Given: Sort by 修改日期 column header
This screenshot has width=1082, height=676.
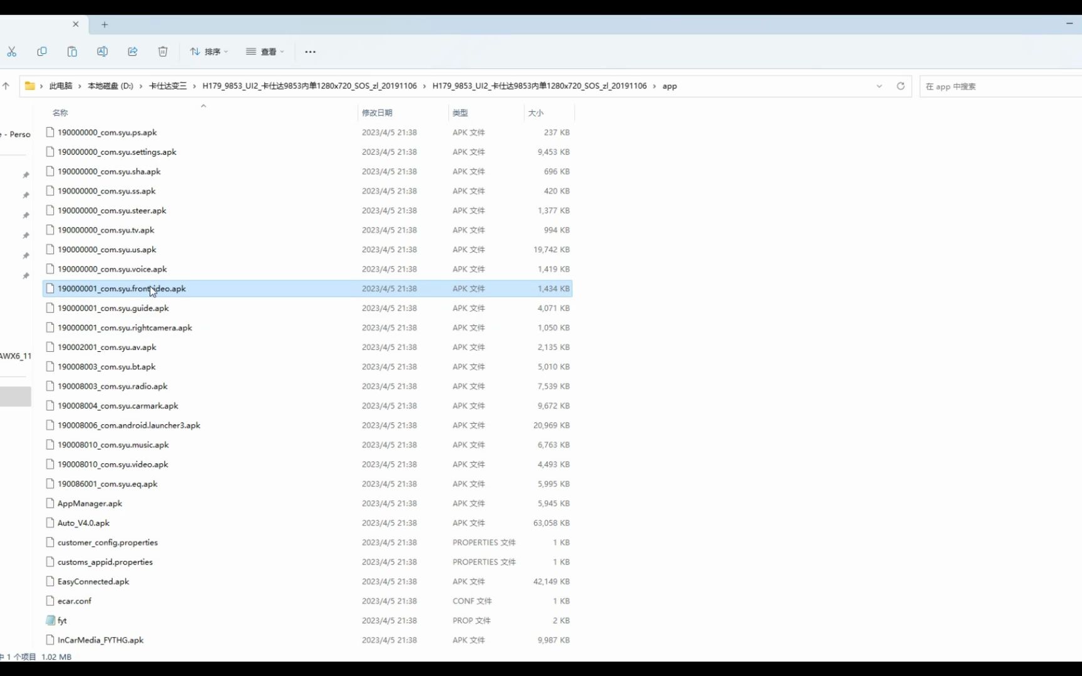Looking at the screenshot, I should click(x=377, y=113).
